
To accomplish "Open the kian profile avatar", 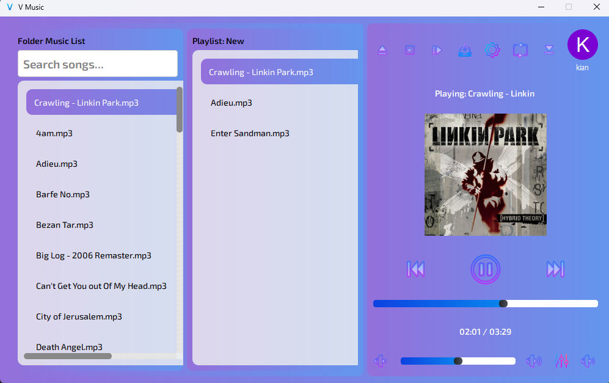I will pos(583,45).
